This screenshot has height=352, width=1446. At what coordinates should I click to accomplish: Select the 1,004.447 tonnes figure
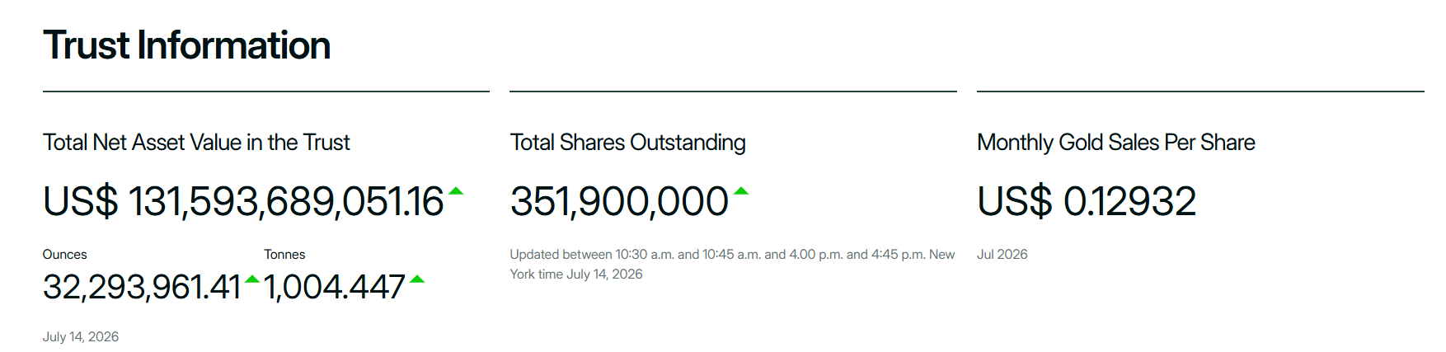coord(335,287)
